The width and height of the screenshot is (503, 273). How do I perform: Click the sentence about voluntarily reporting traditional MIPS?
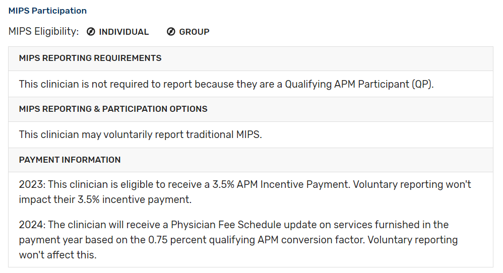coord(141,134)
